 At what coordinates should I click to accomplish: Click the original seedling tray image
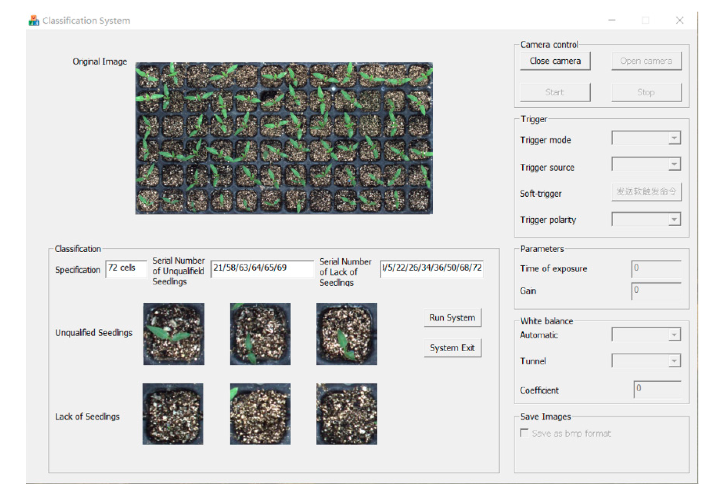click(284, 138)
